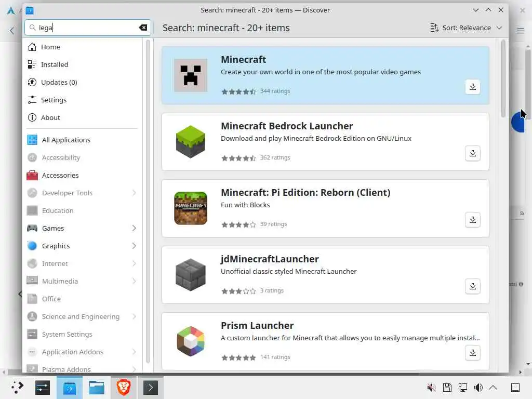The image size is (532, 399).
Task: Open the Installed apps list
Action: point(82,64)
